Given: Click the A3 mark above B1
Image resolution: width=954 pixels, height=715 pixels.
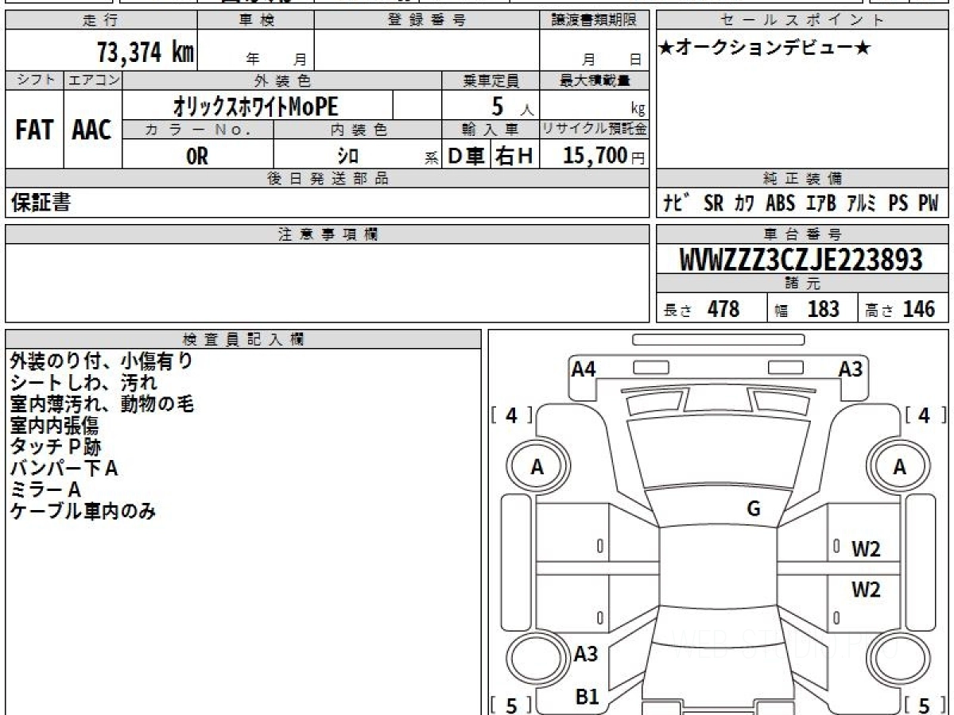Looking at the screenshot, I should point(586,655).
